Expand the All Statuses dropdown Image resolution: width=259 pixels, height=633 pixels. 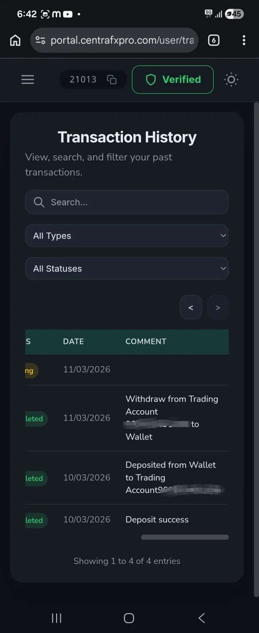(127, 268)
